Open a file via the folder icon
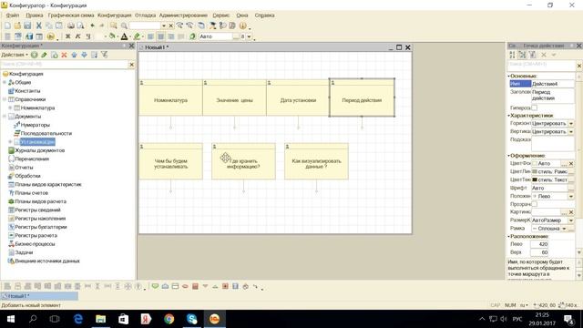Screen dimensions: 583x328 [17, 26]
